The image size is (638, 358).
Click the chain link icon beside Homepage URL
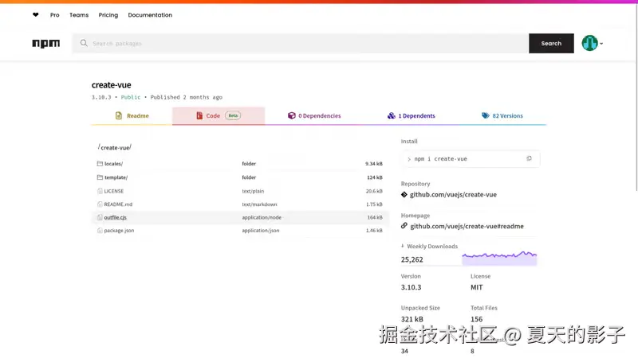pos(404,226)
